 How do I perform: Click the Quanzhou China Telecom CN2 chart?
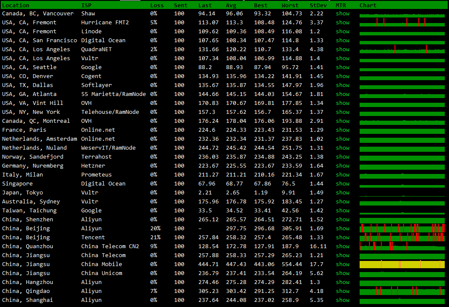click(x=402, y=246)
